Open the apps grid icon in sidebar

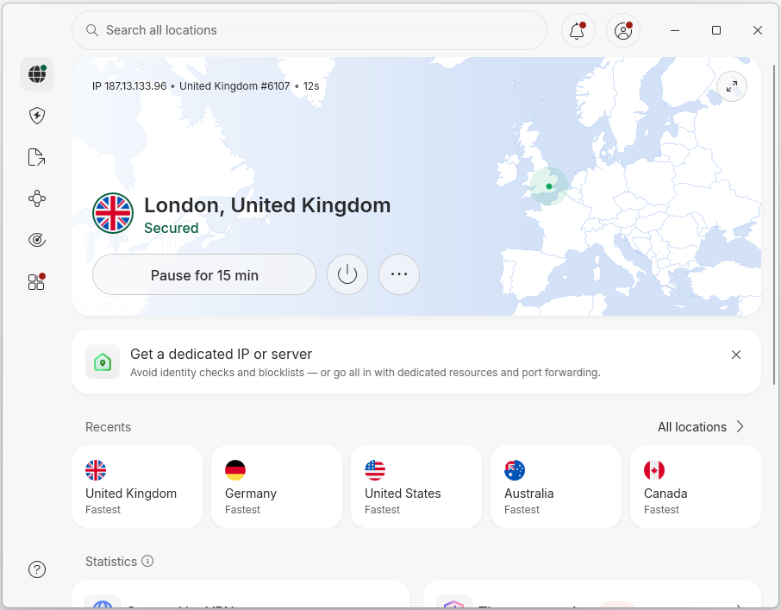tap(37, 281)
